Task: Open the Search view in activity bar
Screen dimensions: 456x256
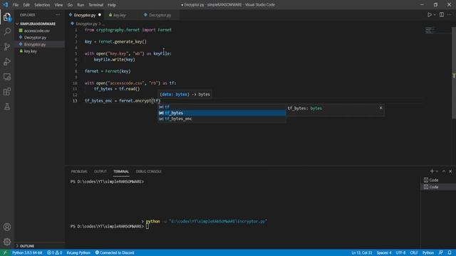Action: pos(7,31)
